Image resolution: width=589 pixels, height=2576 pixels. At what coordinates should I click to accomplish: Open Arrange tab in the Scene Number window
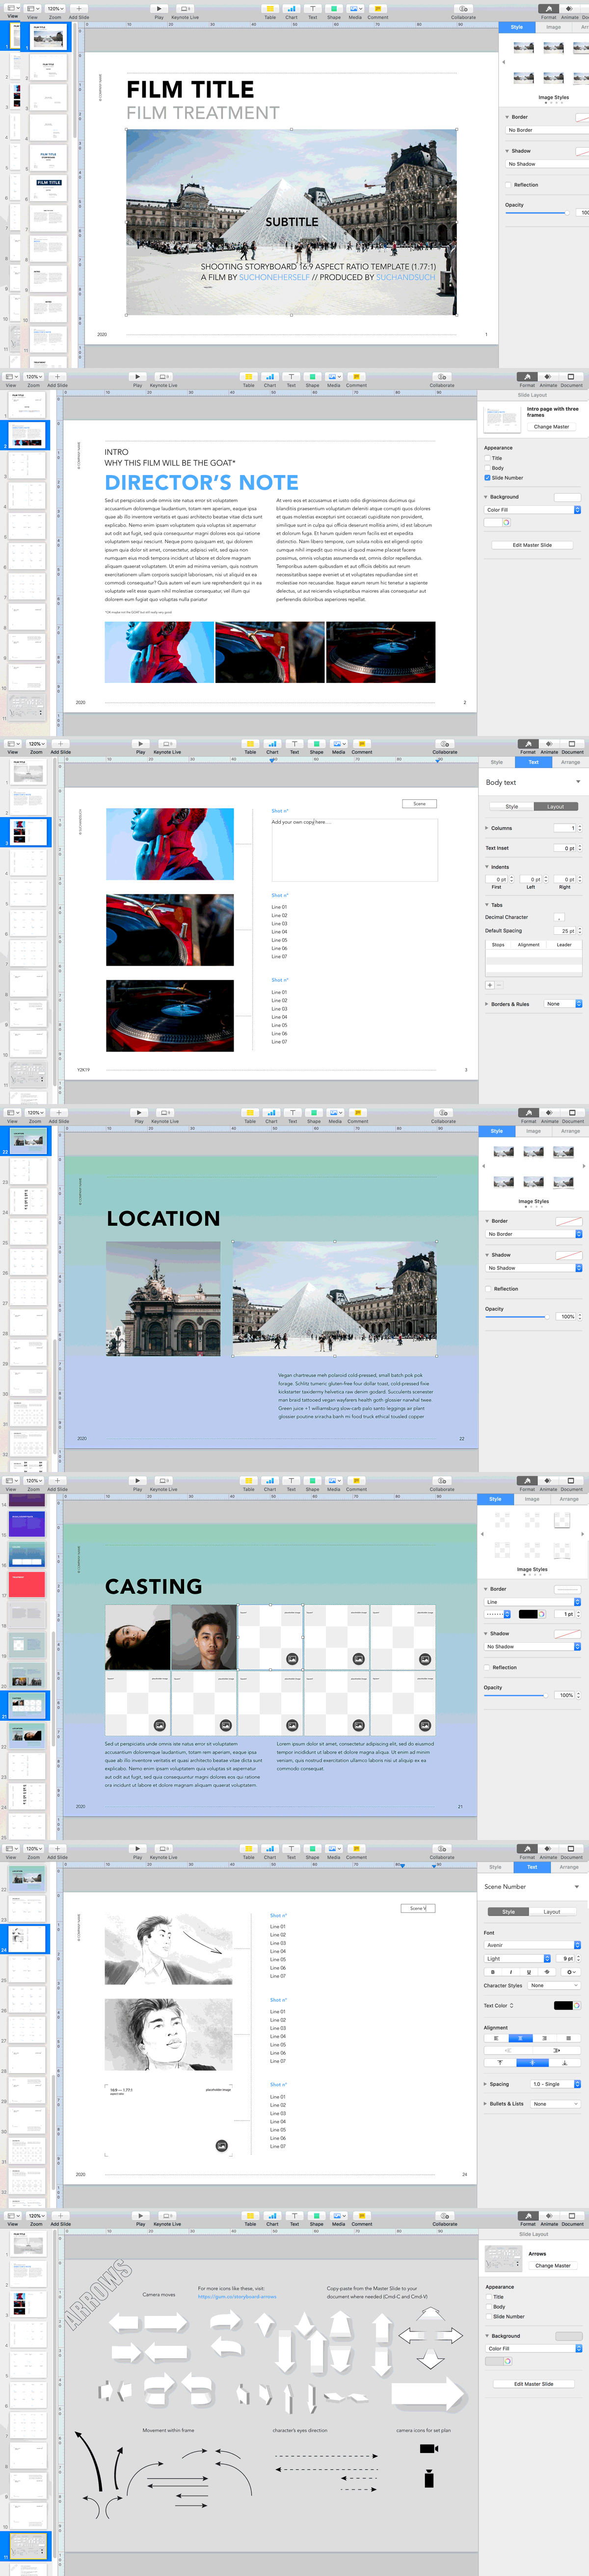[569, 1867]
